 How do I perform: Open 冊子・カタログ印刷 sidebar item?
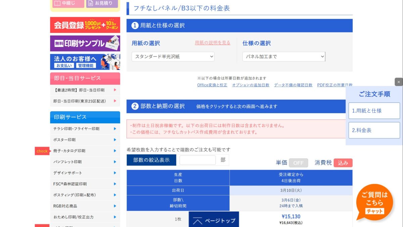coord(85,151)
